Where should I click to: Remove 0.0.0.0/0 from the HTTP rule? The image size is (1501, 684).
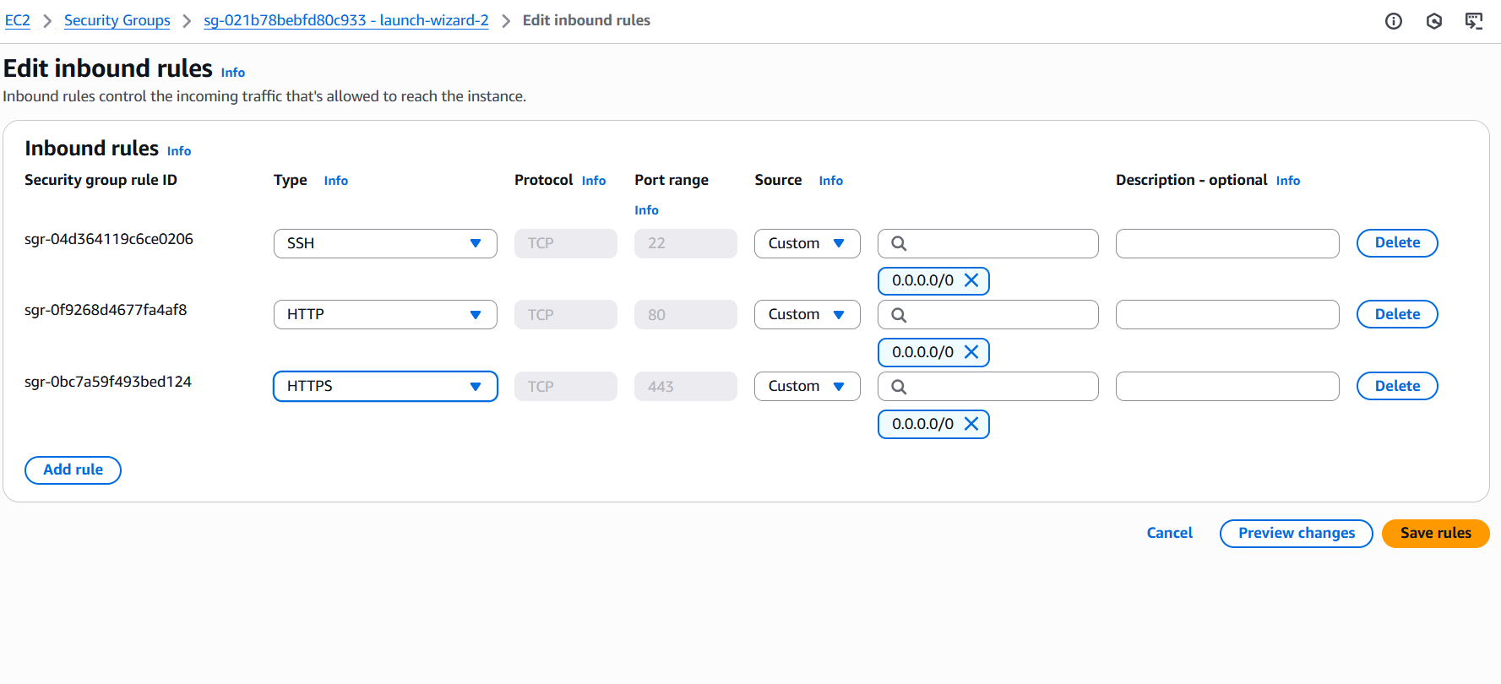tap(971, 352)
